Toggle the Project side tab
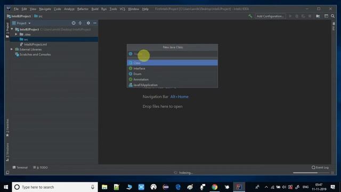 7,30
